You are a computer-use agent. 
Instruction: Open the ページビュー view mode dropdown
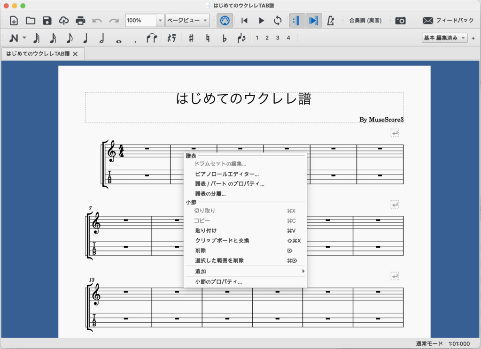pos(187,21)
